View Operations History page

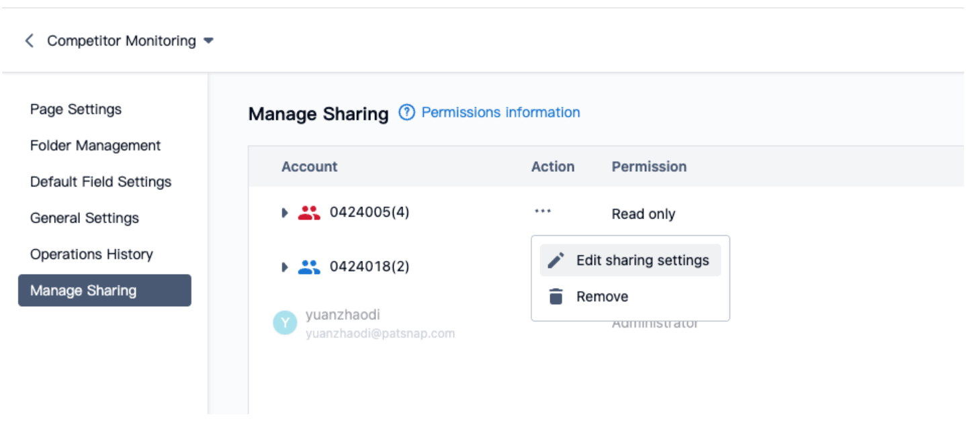coord(91,254)
